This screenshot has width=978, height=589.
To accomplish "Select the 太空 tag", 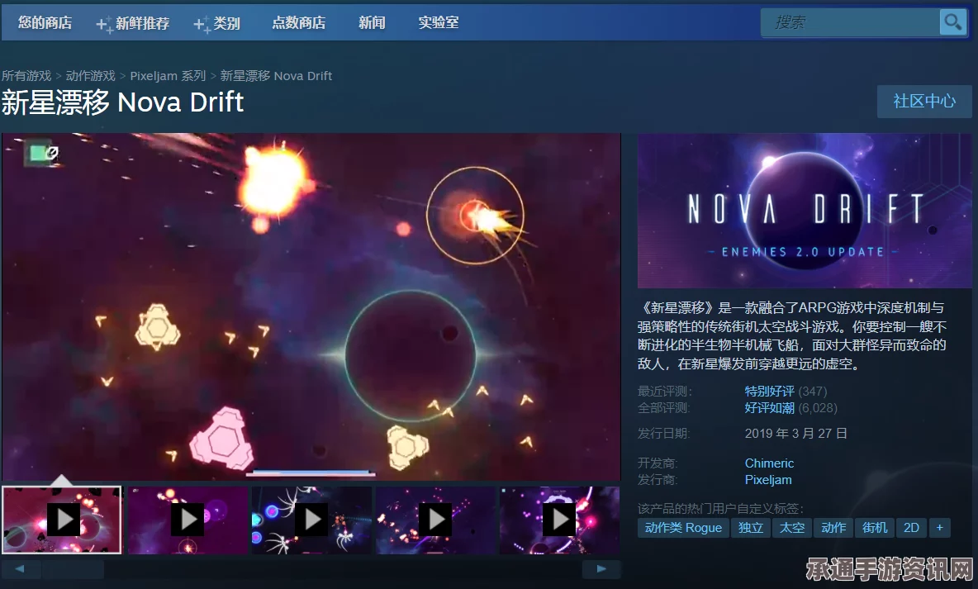I will pos(792,528).
